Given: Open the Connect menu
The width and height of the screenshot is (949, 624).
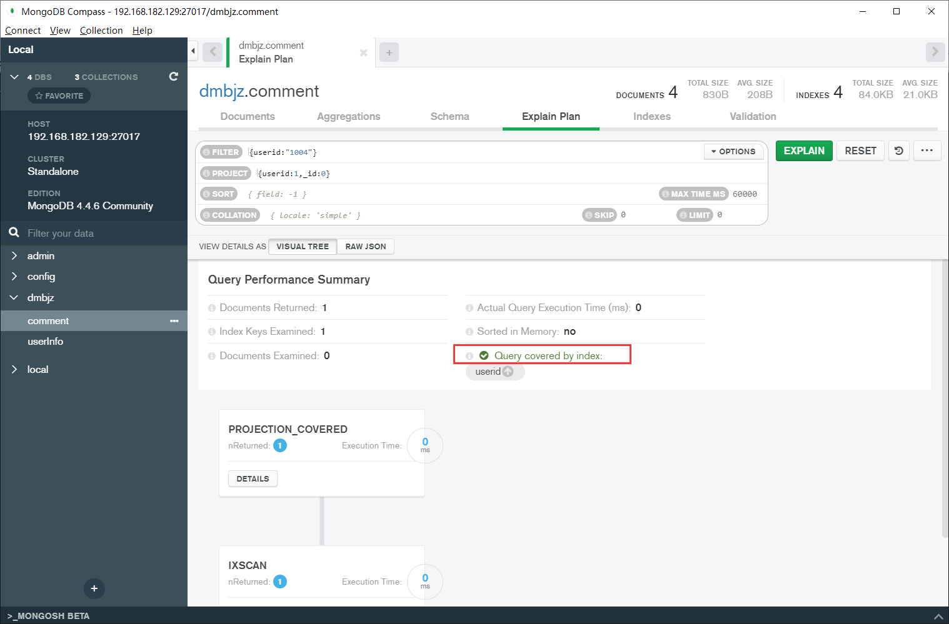Looking at the screenshot, I should point(23,30).
